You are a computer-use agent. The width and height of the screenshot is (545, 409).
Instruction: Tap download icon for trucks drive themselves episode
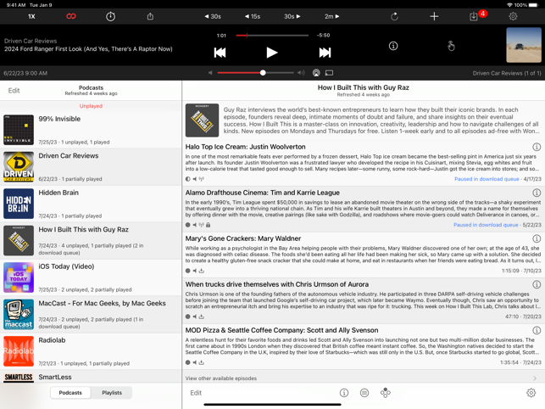point(201,317)
